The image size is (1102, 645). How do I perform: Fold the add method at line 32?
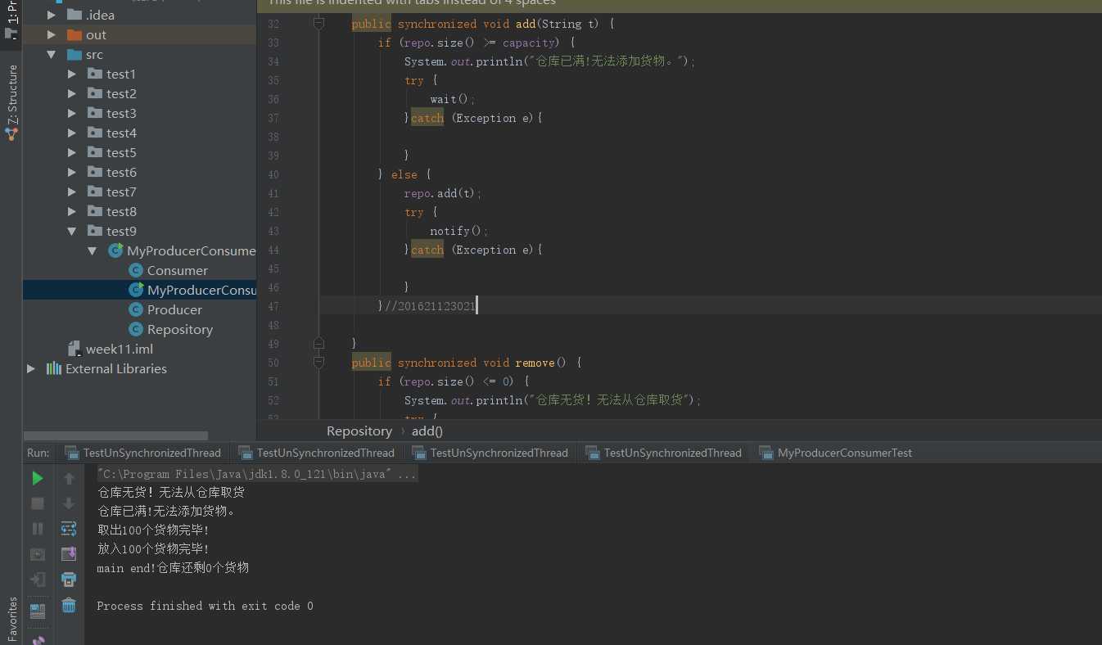tap(319, 24)
